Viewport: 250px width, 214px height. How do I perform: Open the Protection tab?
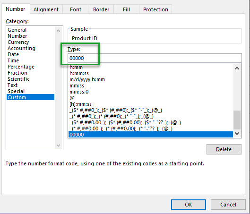tap(155, 9)
